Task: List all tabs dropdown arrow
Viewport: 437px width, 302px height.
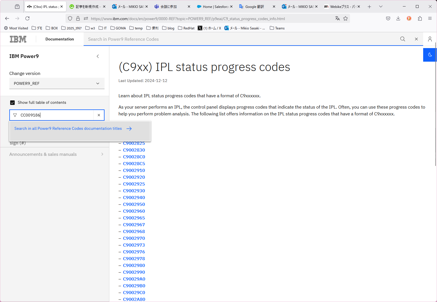Action: pos(381,7)
